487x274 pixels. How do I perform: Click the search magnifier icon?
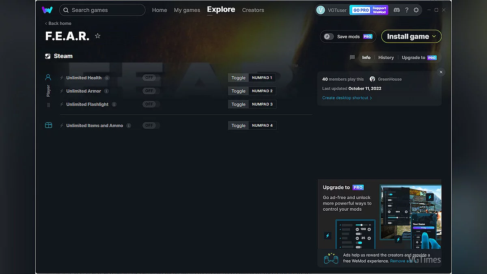[66, 10]
